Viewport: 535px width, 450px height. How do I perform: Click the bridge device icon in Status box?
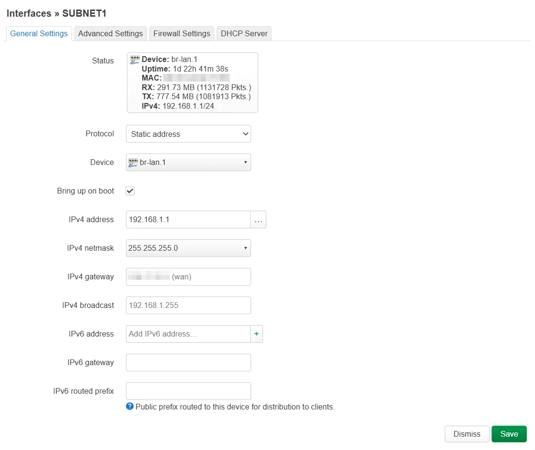coord(135,60)
